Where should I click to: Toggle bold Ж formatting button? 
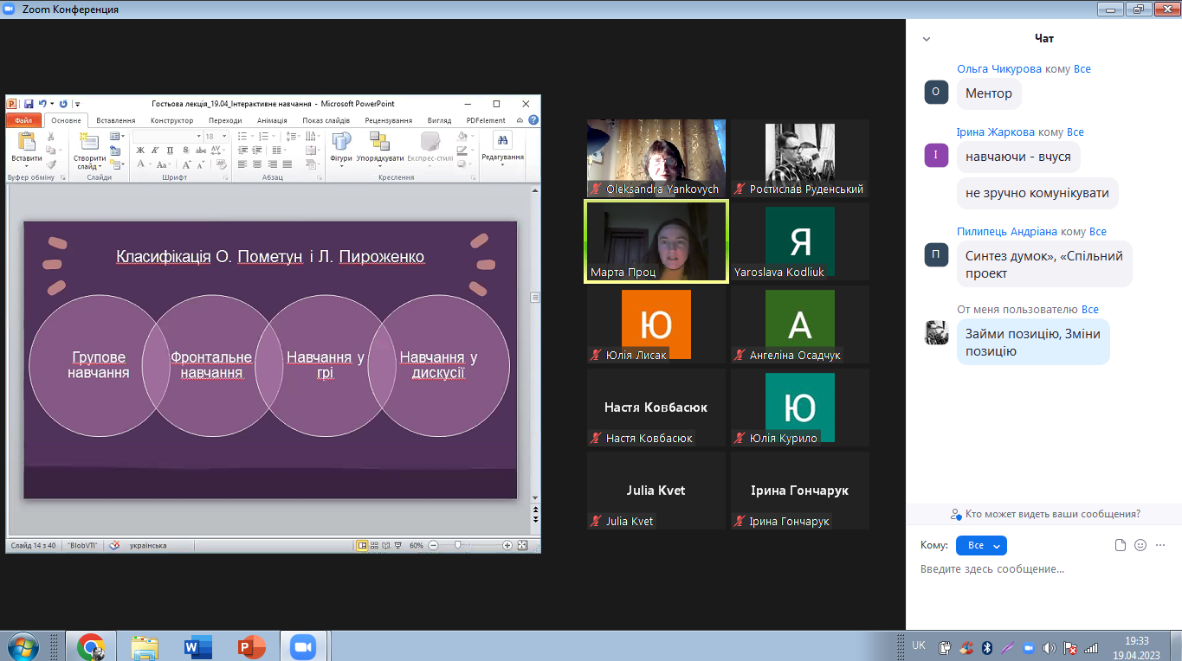(x=139, y=151)
